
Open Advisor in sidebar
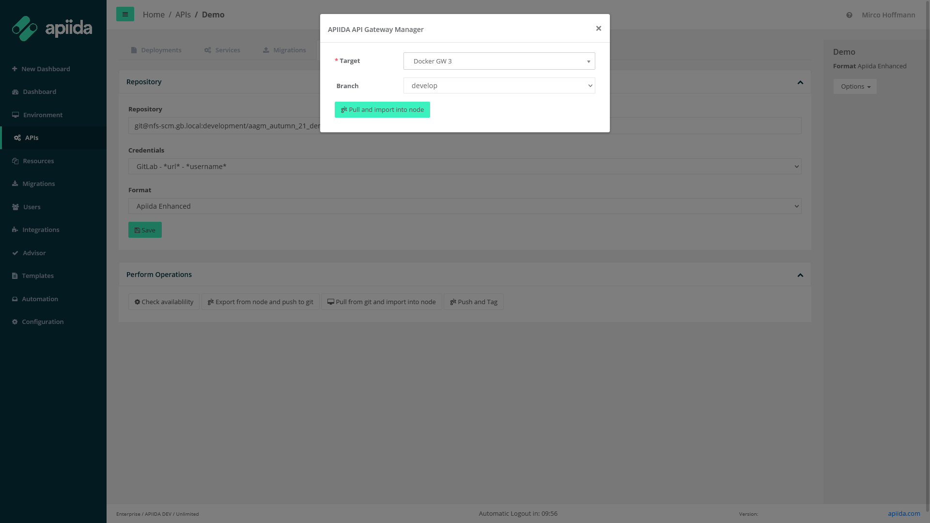[x=53, y=253]
